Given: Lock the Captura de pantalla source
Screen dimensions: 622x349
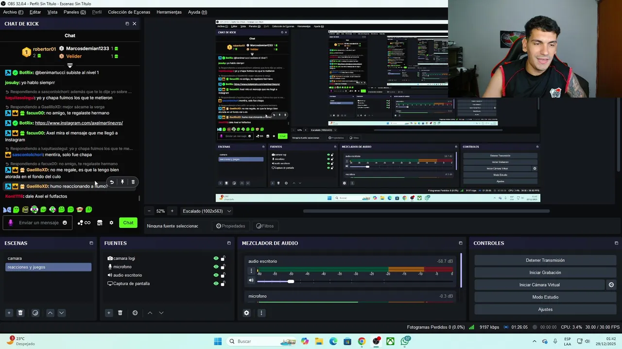Looking at the screenshot, I should tap(223, 284).
